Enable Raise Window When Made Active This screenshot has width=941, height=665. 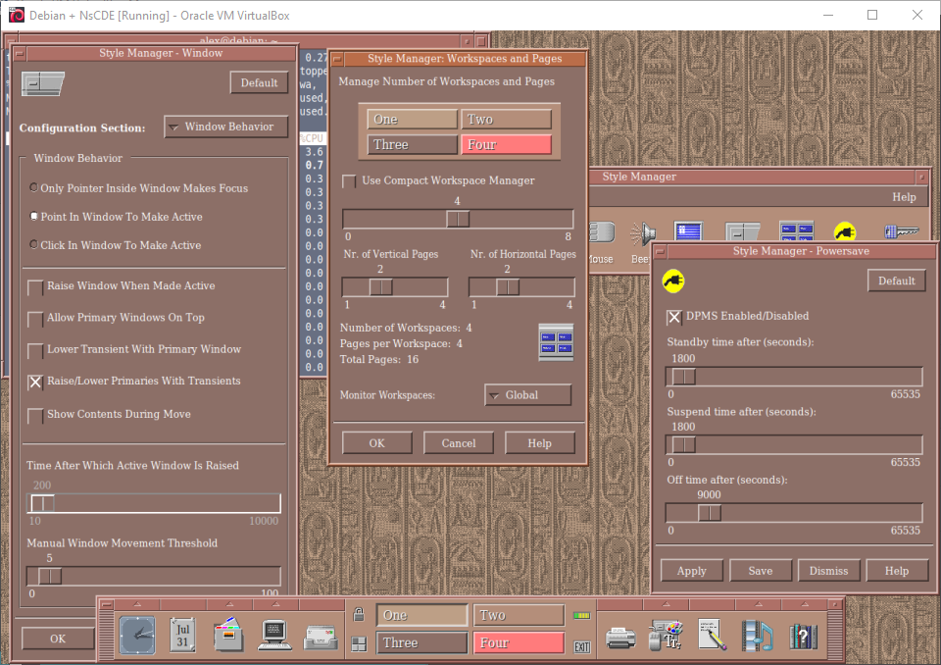pyautogui.click(x=36, y=287)
